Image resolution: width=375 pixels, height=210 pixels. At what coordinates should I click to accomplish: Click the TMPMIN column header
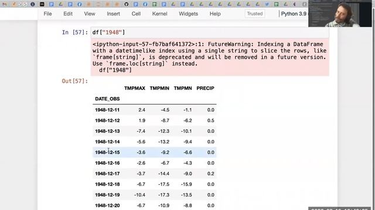159,88
